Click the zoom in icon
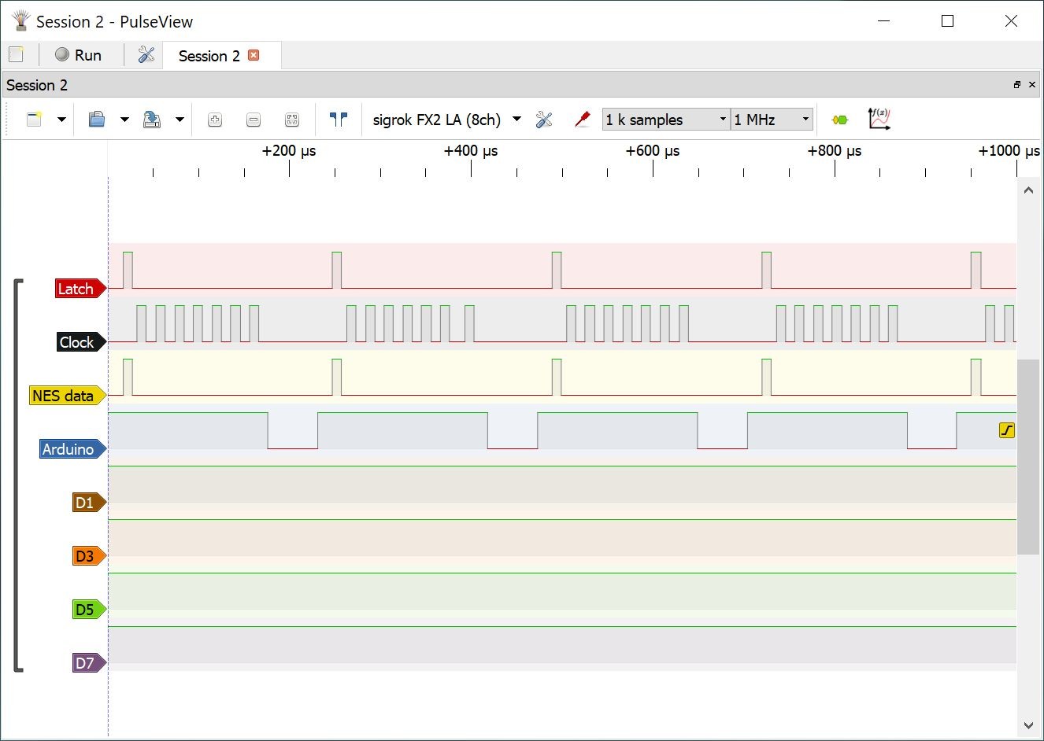Screen dimensions: 1044x741 coord(215,120)
